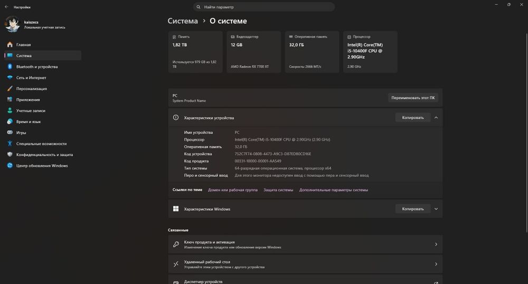Click the Код устройства value text
The image size is (528, 284).
point(273,154)
